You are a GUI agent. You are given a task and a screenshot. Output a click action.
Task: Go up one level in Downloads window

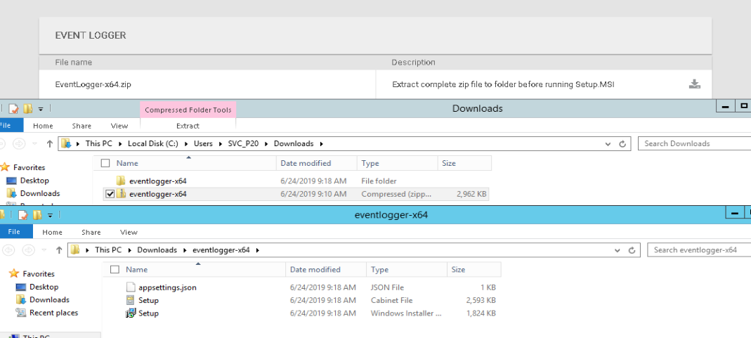[x=49, y=143]
